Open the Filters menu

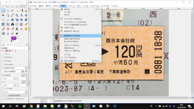click(x=94, y=6)
